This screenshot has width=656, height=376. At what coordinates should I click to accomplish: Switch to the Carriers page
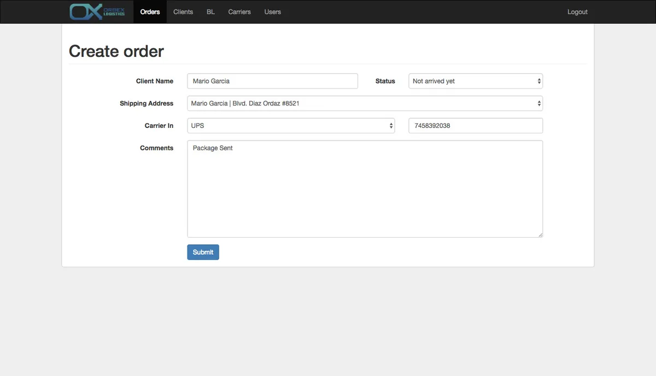[x=239, y=11]
